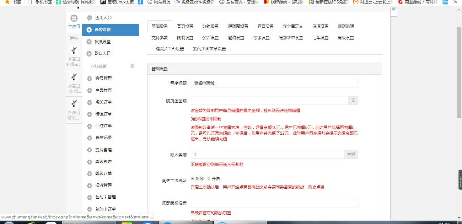Click the 书签 star icon in bookmarks bar
Viewport: 462px width, 224px height.
pos(7,2)
